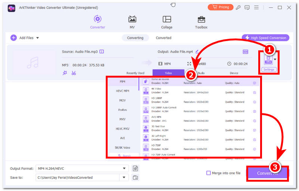
Task: Click the 4K Video format icon
Action: (x=146, y=91)
